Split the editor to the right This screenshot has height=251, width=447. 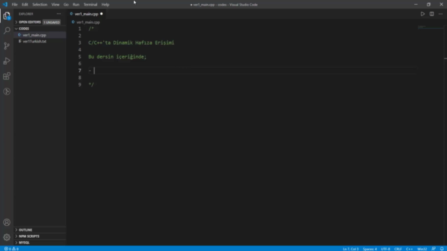432,14
